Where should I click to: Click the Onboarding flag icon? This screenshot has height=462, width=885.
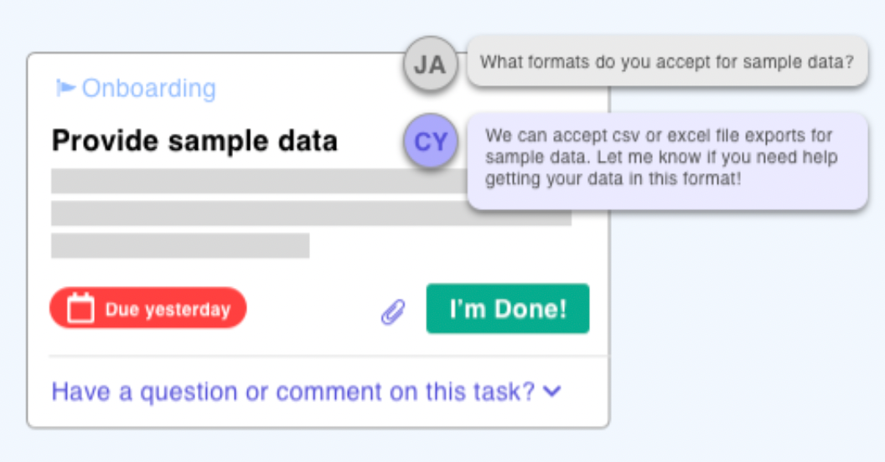click(65, 88)
